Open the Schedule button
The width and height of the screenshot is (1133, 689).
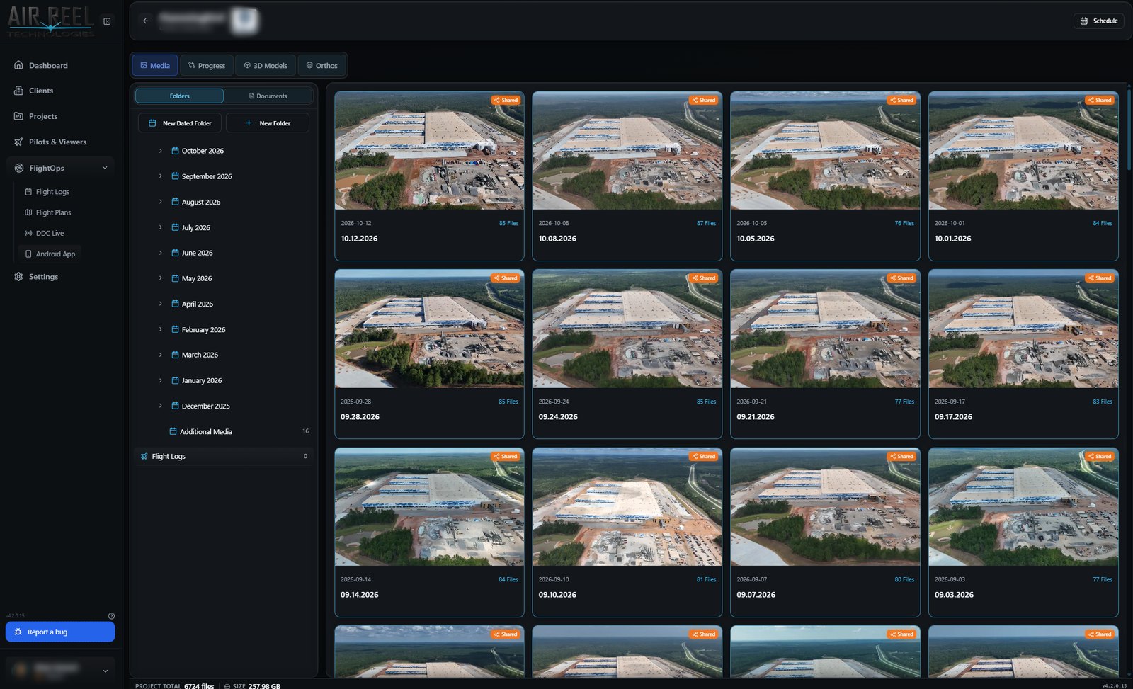(x=1098, y=21)
